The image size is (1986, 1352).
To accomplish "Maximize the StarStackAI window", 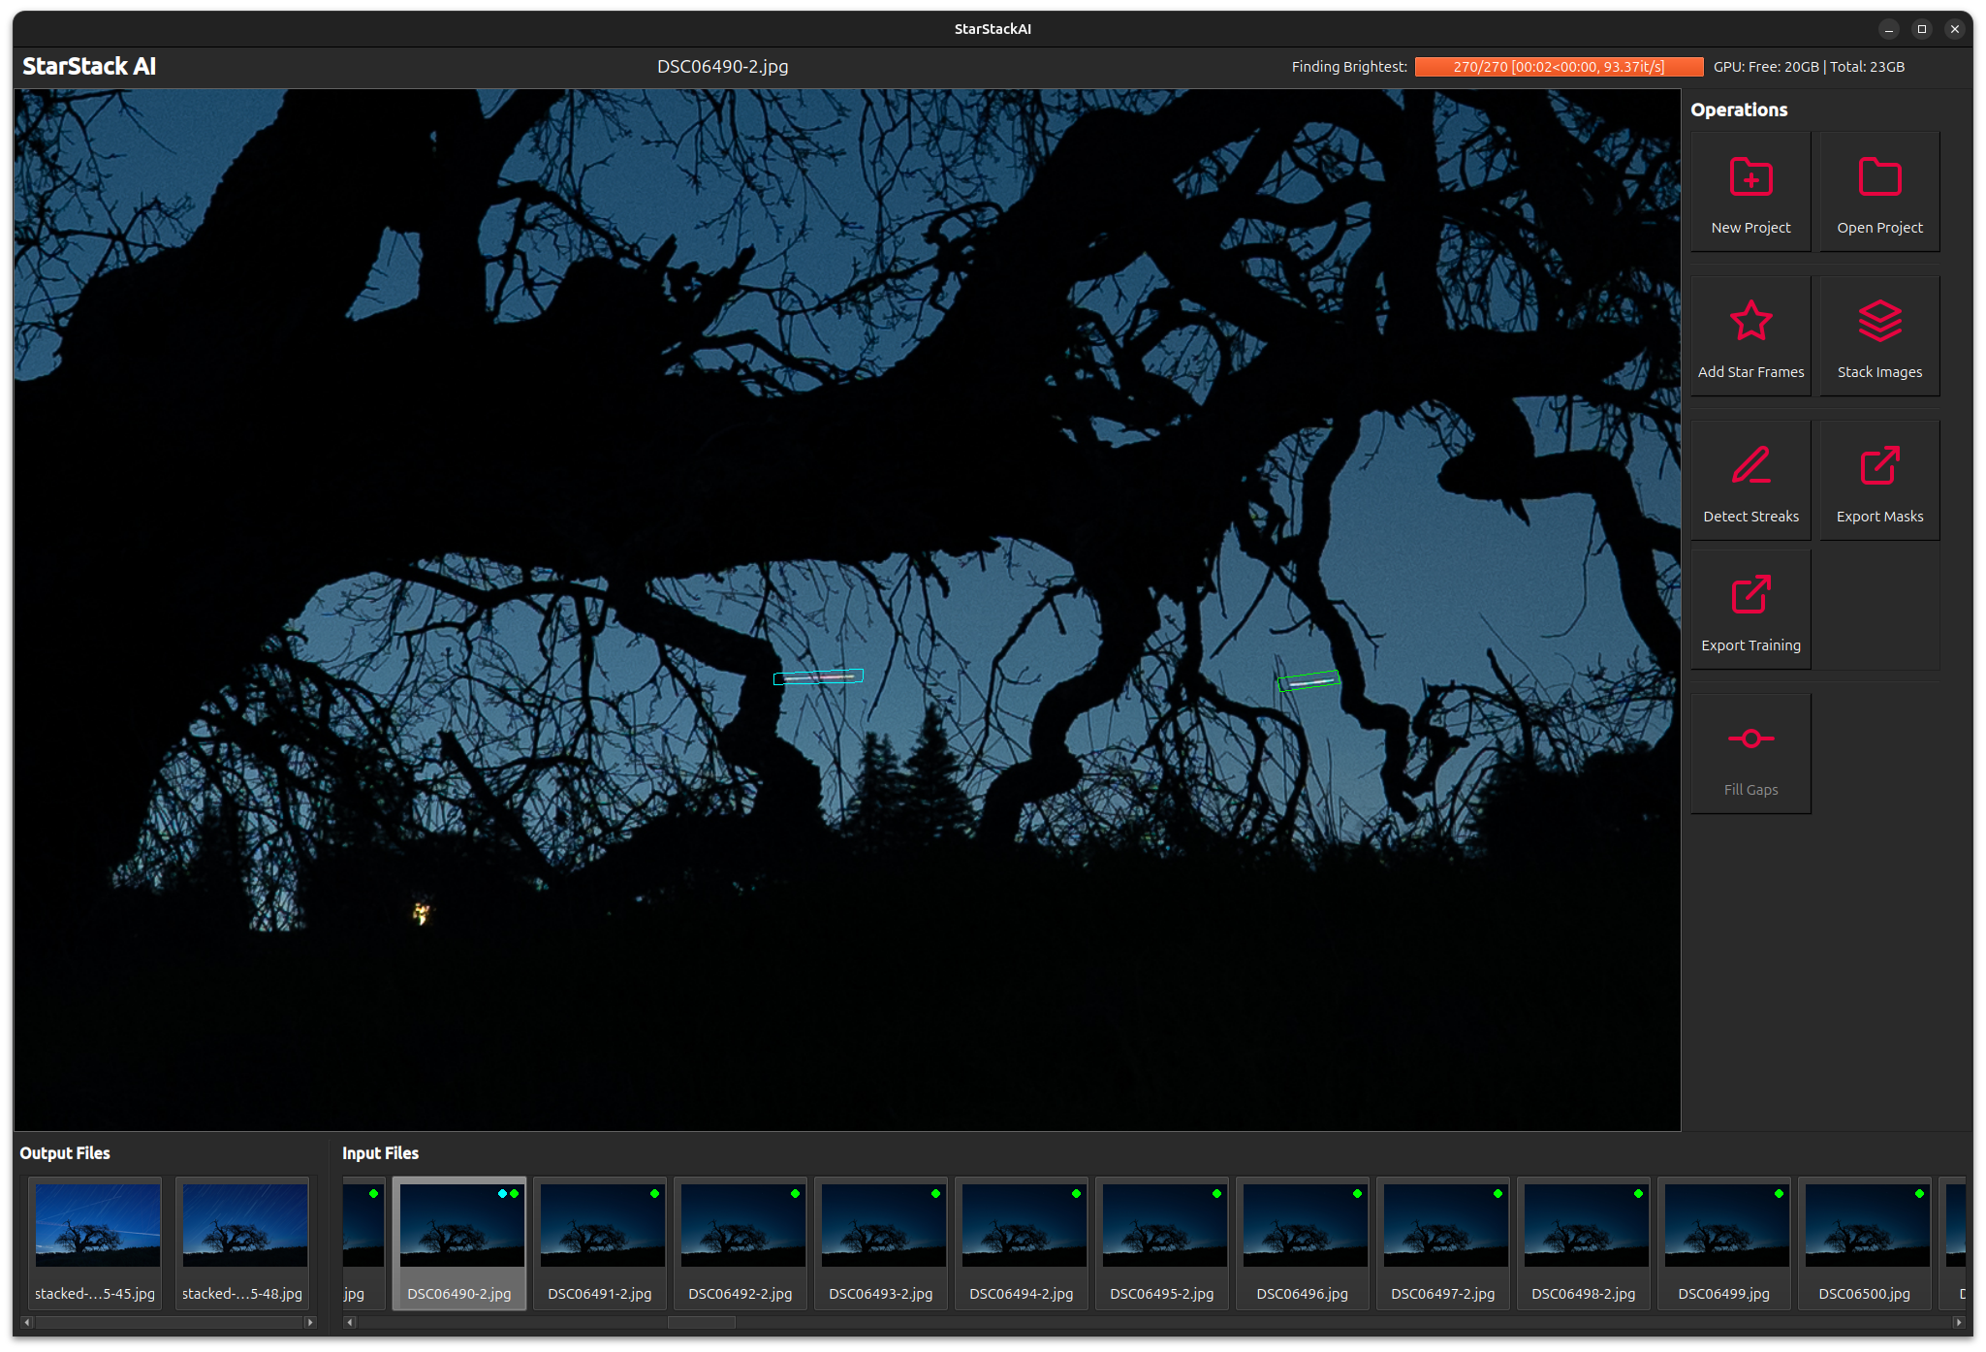I will point(1921,29).
